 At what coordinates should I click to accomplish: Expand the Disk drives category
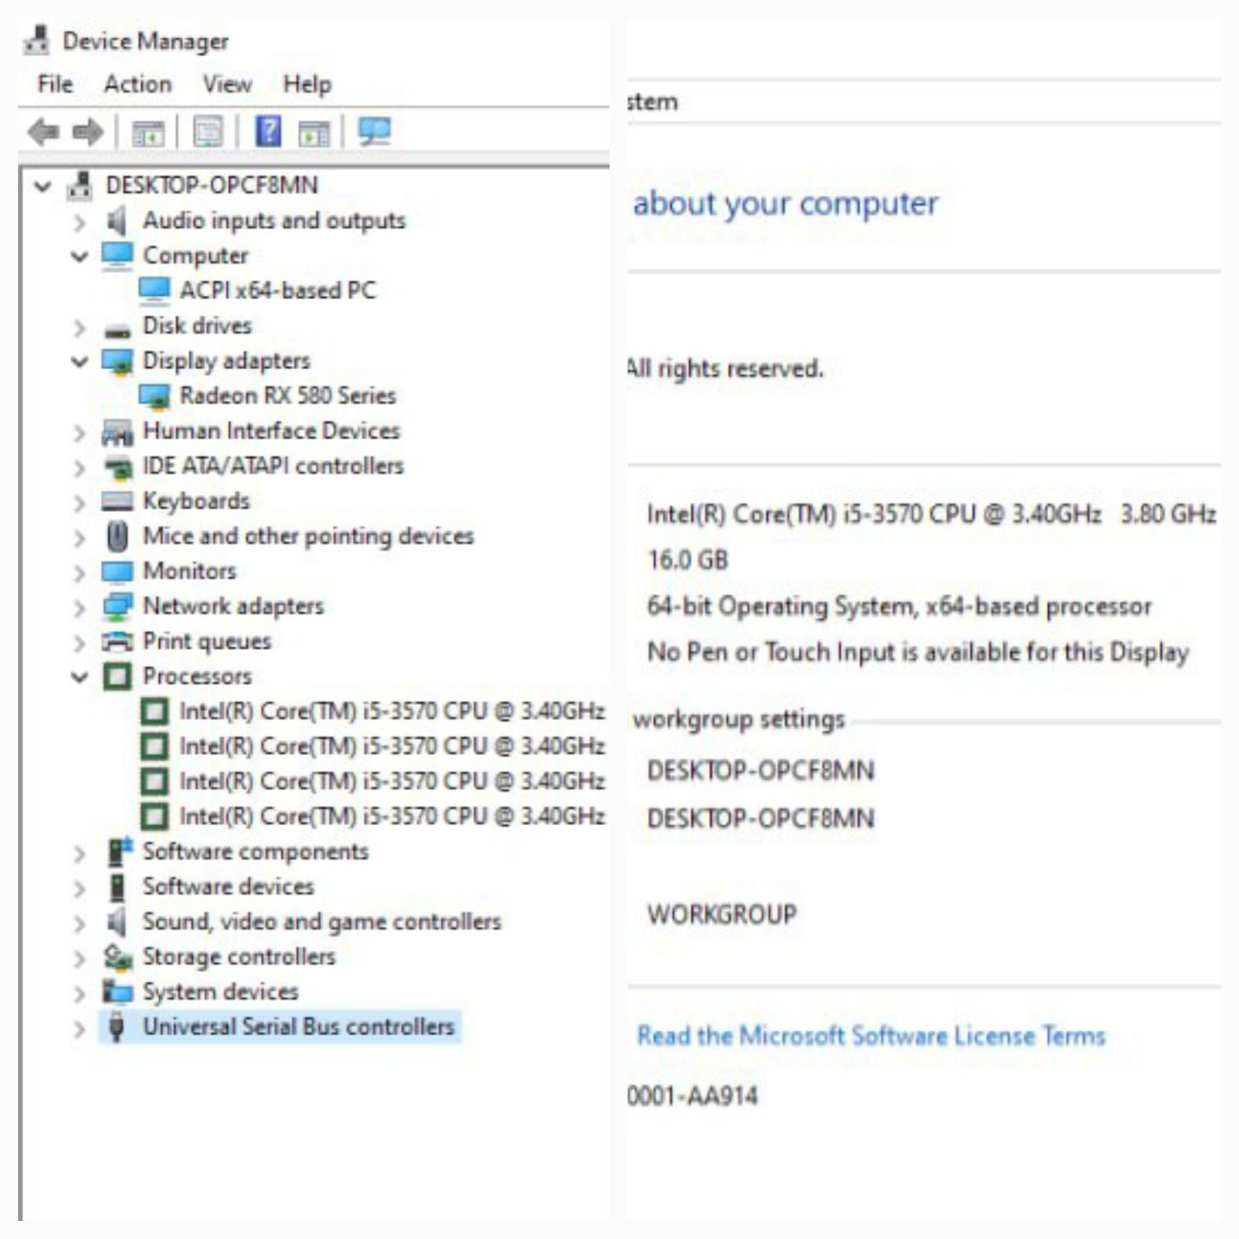pos(80,327)
